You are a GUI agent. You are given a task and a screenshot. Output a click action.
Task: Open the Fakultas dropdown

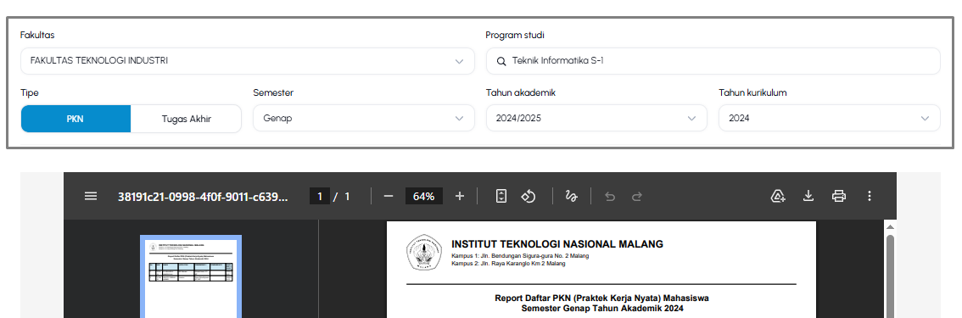point(247,61)
